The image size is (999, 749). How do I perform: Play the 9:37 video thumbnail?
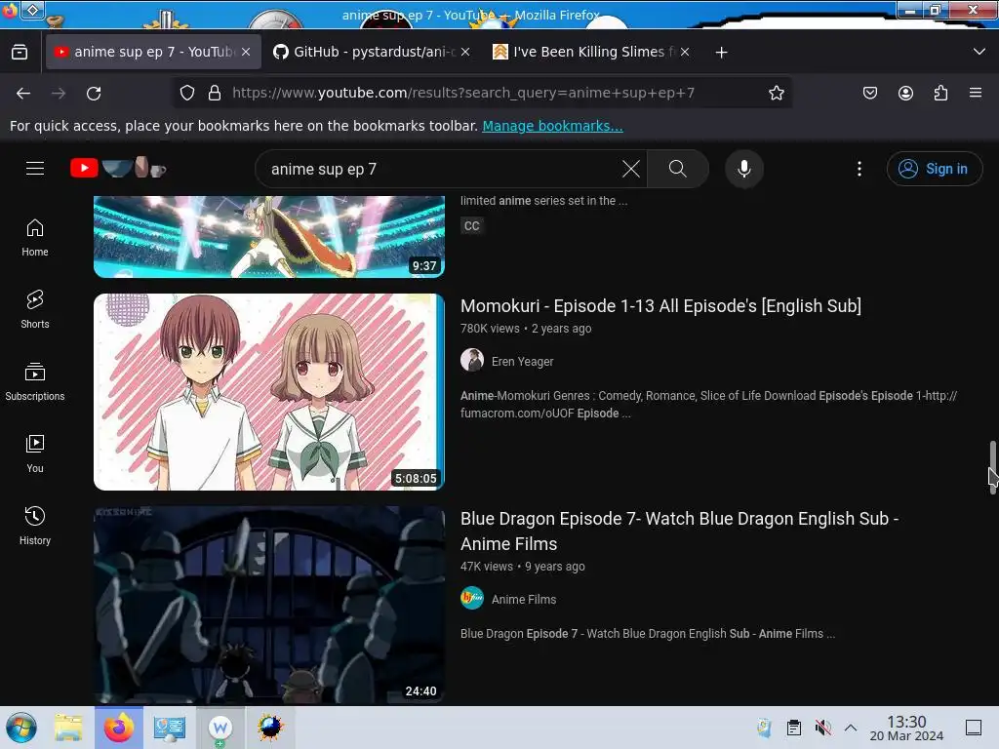(x=269, y=237)
